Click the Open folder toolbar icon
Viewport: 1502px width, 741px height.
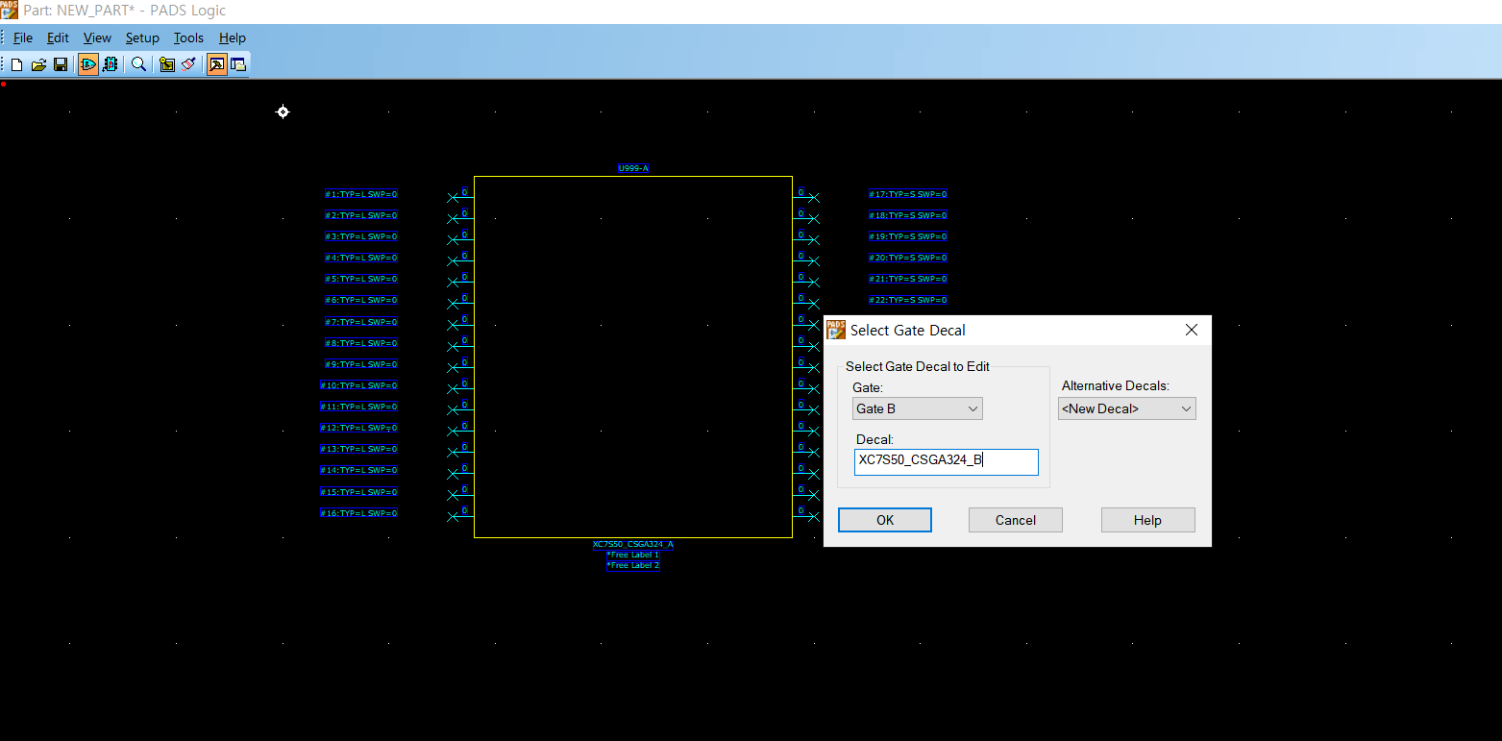(38, 64)
